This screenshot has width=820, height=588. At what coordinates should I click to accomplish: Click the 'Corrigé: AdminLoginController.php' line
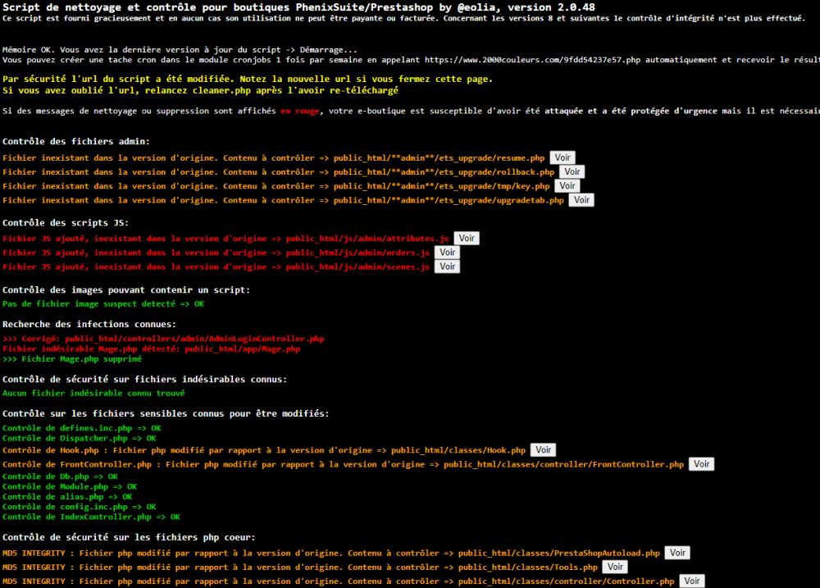163,339
